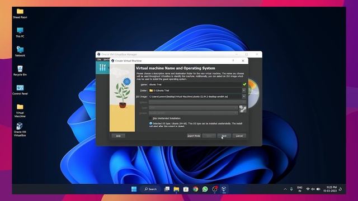Viewport: 358px width, 201px height.
Task: Open Microsoft Store from the taskbar
Action: pyautogui.click(x=186, y=189)
